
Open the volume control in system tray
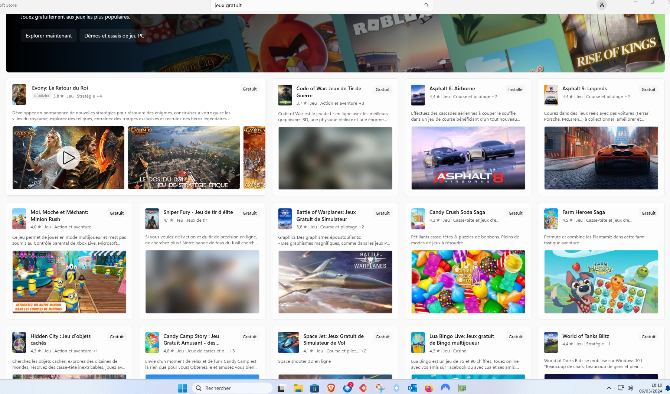click(630, 388)
